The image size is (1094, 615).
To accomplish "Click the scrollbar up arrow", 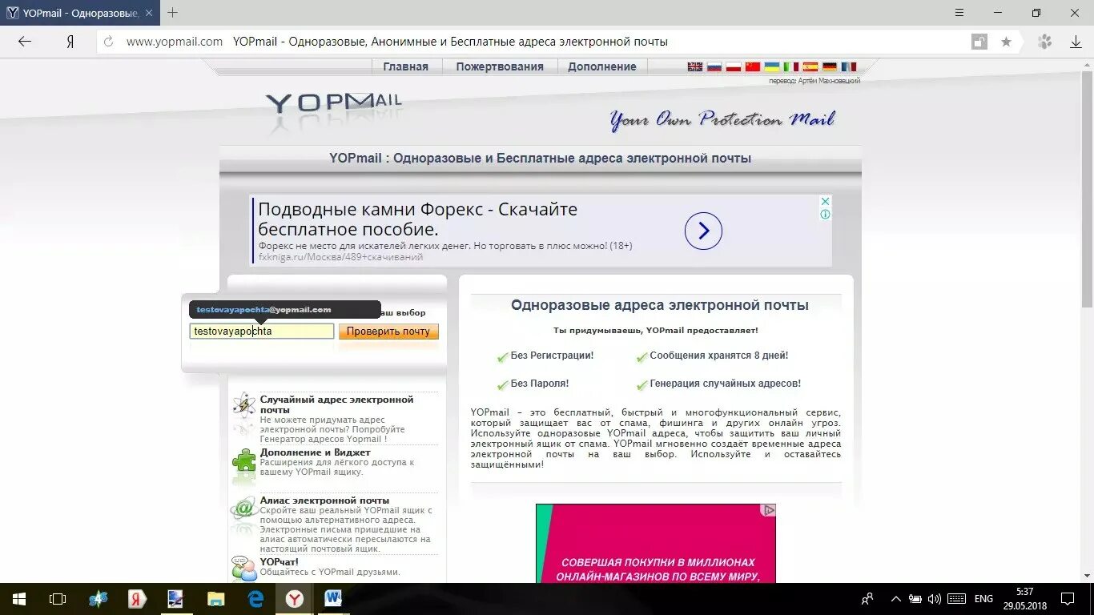I will coord(1087,64).
